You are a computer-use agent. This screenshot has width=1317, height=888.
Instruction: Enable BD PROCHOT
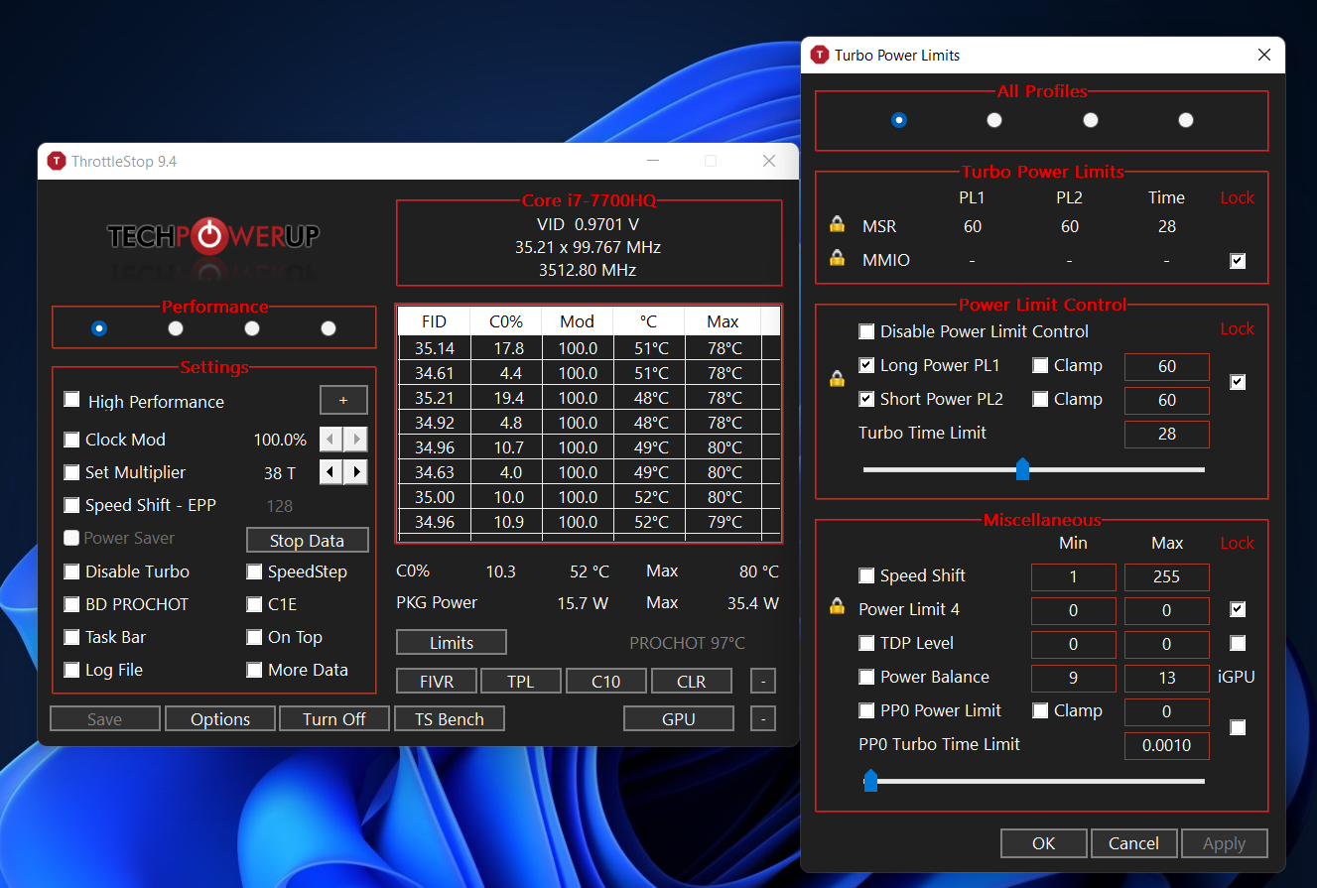pyautogui.click(x=71, y=604)
